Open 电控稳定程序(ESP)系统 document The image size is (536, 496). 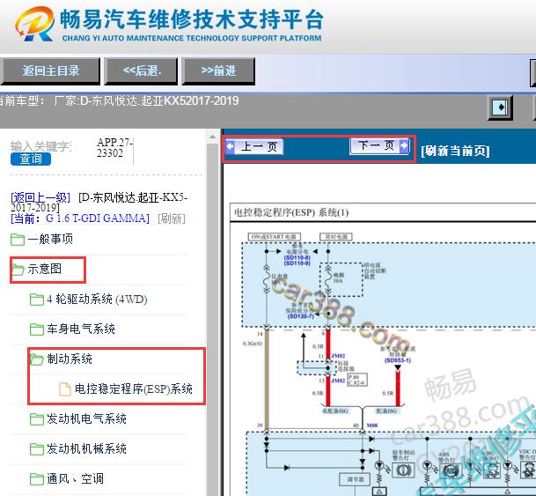134,389
